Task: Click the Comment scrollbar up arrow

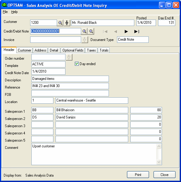Action: [x=159, y=146]
